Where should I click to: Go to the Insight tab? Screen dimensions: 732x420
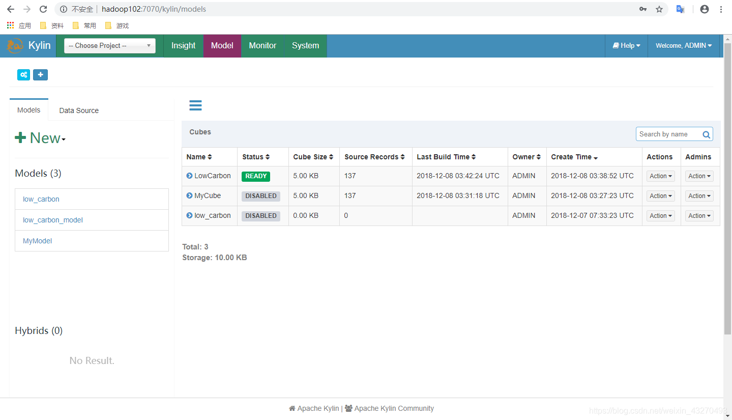coord(183,46)
